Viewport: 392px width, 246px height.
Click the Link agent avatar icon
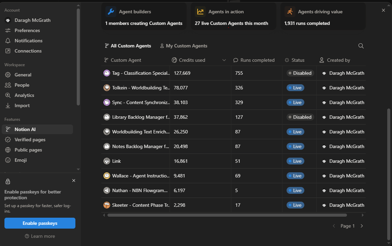click(x=107, y=161)
